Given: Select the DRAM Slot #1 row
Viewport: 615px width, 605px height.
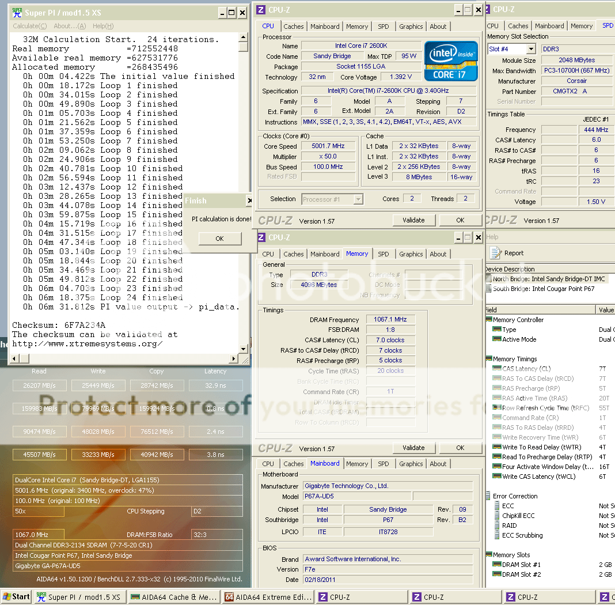Looking at the screenshot, I should pos(521,565).
